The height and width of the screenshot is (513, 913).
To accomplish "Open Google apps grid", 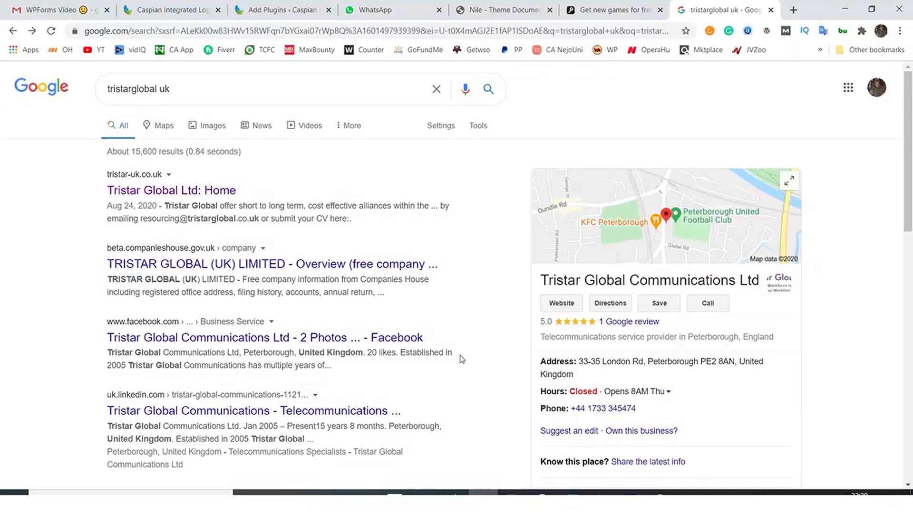I will pyautogui.click(x=848, y=87).
